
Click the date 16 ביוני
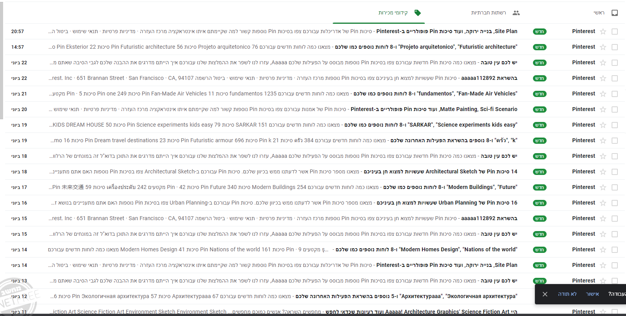(19, 203)
